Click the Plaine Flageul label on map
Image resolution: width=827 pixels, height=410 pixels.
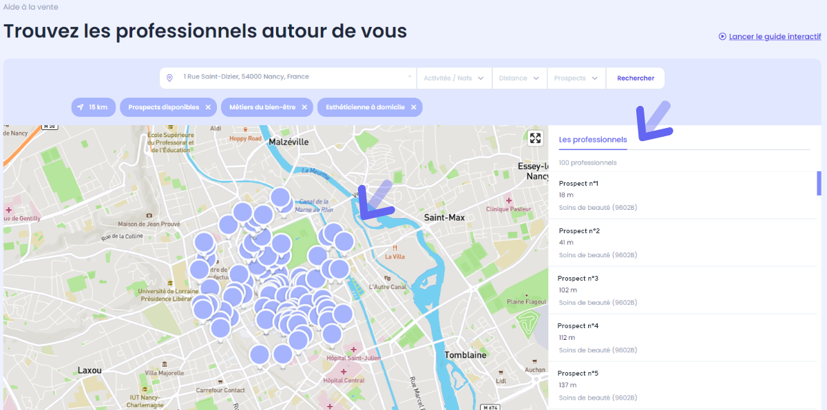[x=526, y=301]
